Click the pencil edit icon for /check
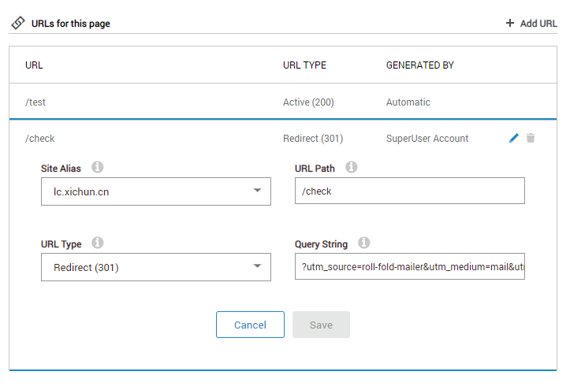The width and height of the screenshot is (570, 390). (x=514, y=138)
